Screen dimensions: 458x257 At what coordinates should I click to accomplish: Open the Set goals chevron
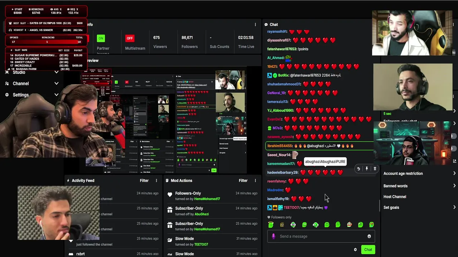454,207
